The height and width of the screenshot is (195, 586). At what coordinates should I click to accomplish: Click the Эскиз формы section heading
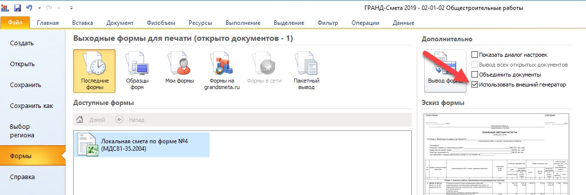tap(443, 102)
